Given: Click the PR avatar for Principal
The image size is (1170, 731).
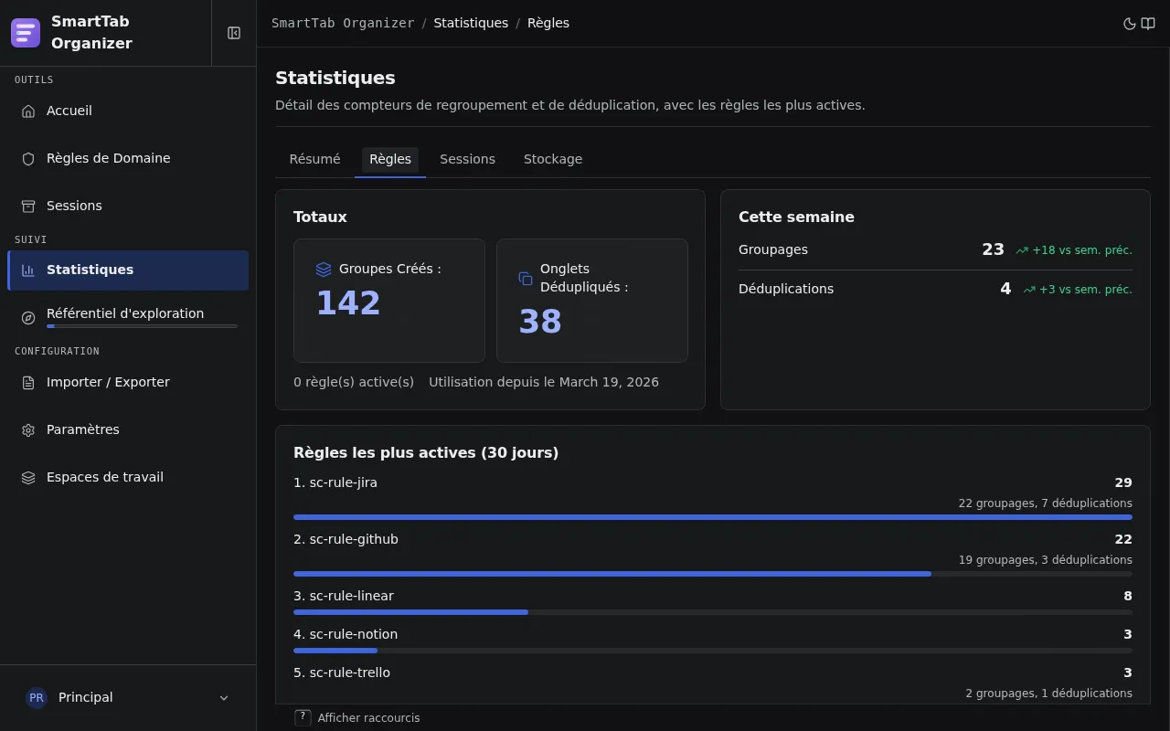Looking at the screenshot, I should [37, 698].
